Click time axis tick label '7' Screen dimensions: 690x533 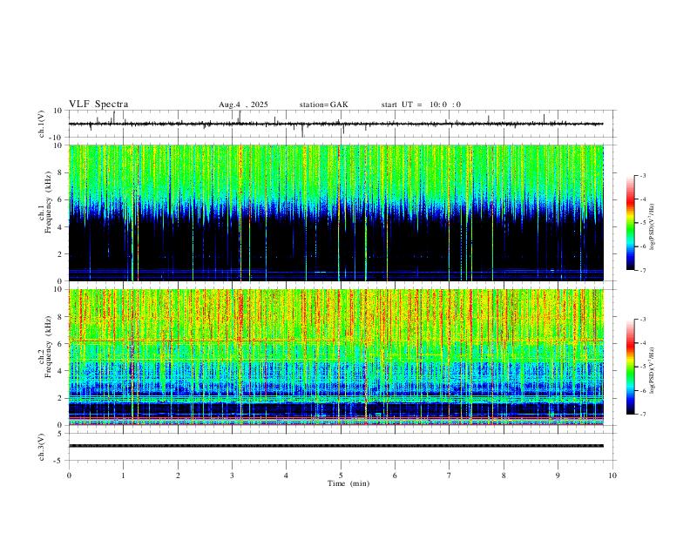point(450,476)
